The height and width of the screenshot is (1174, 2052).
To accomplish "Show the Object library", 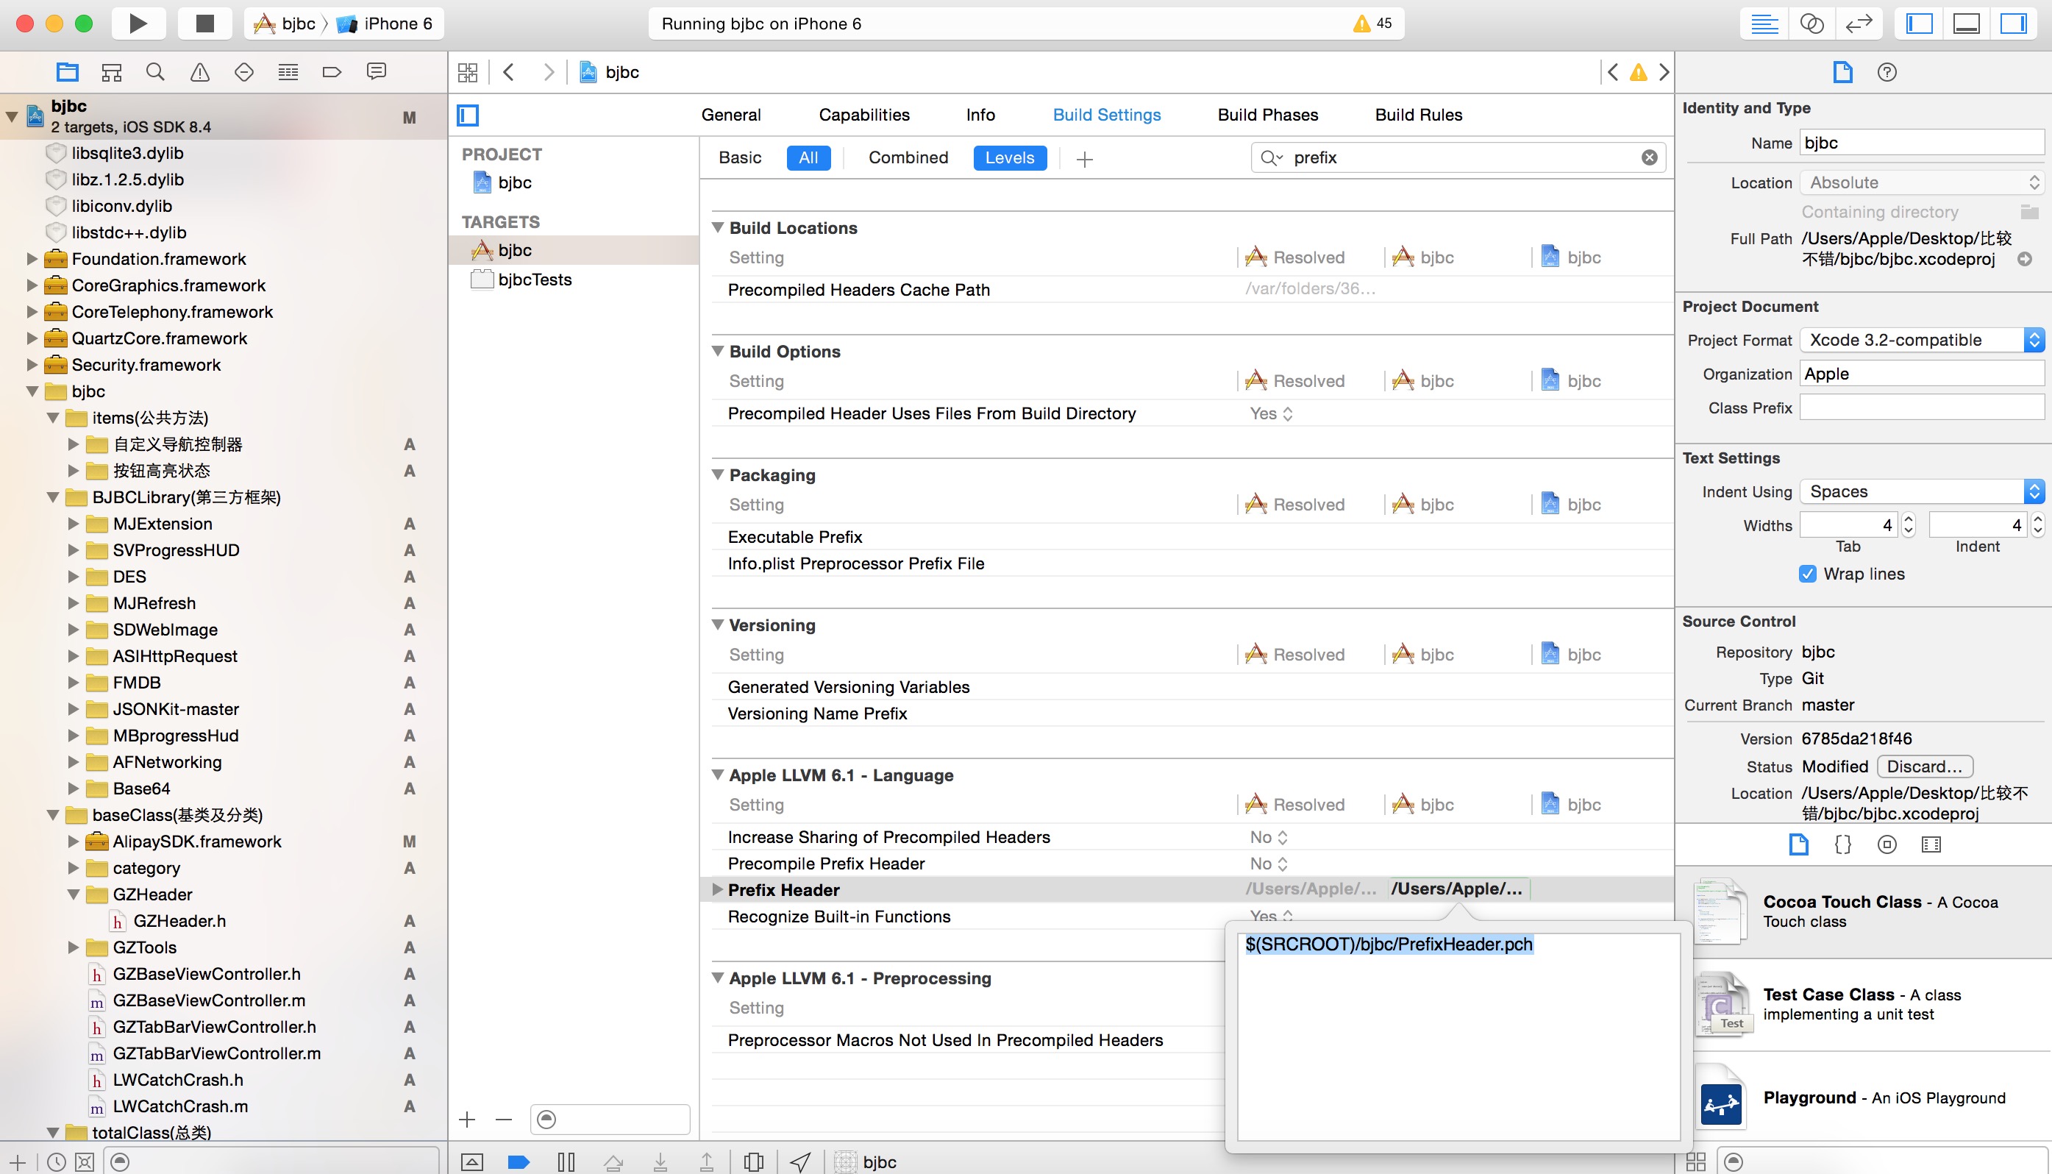I will 1887,844.
